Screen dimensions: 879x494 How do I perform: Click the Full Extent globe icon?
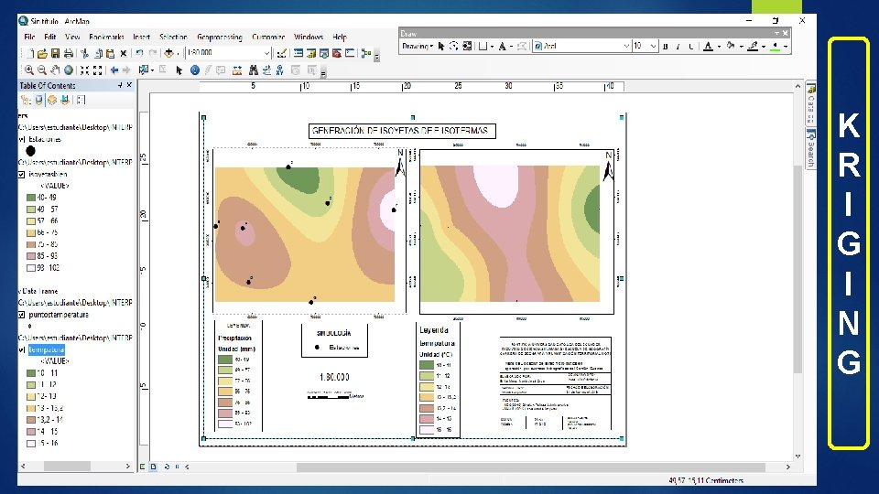(69, 70)
